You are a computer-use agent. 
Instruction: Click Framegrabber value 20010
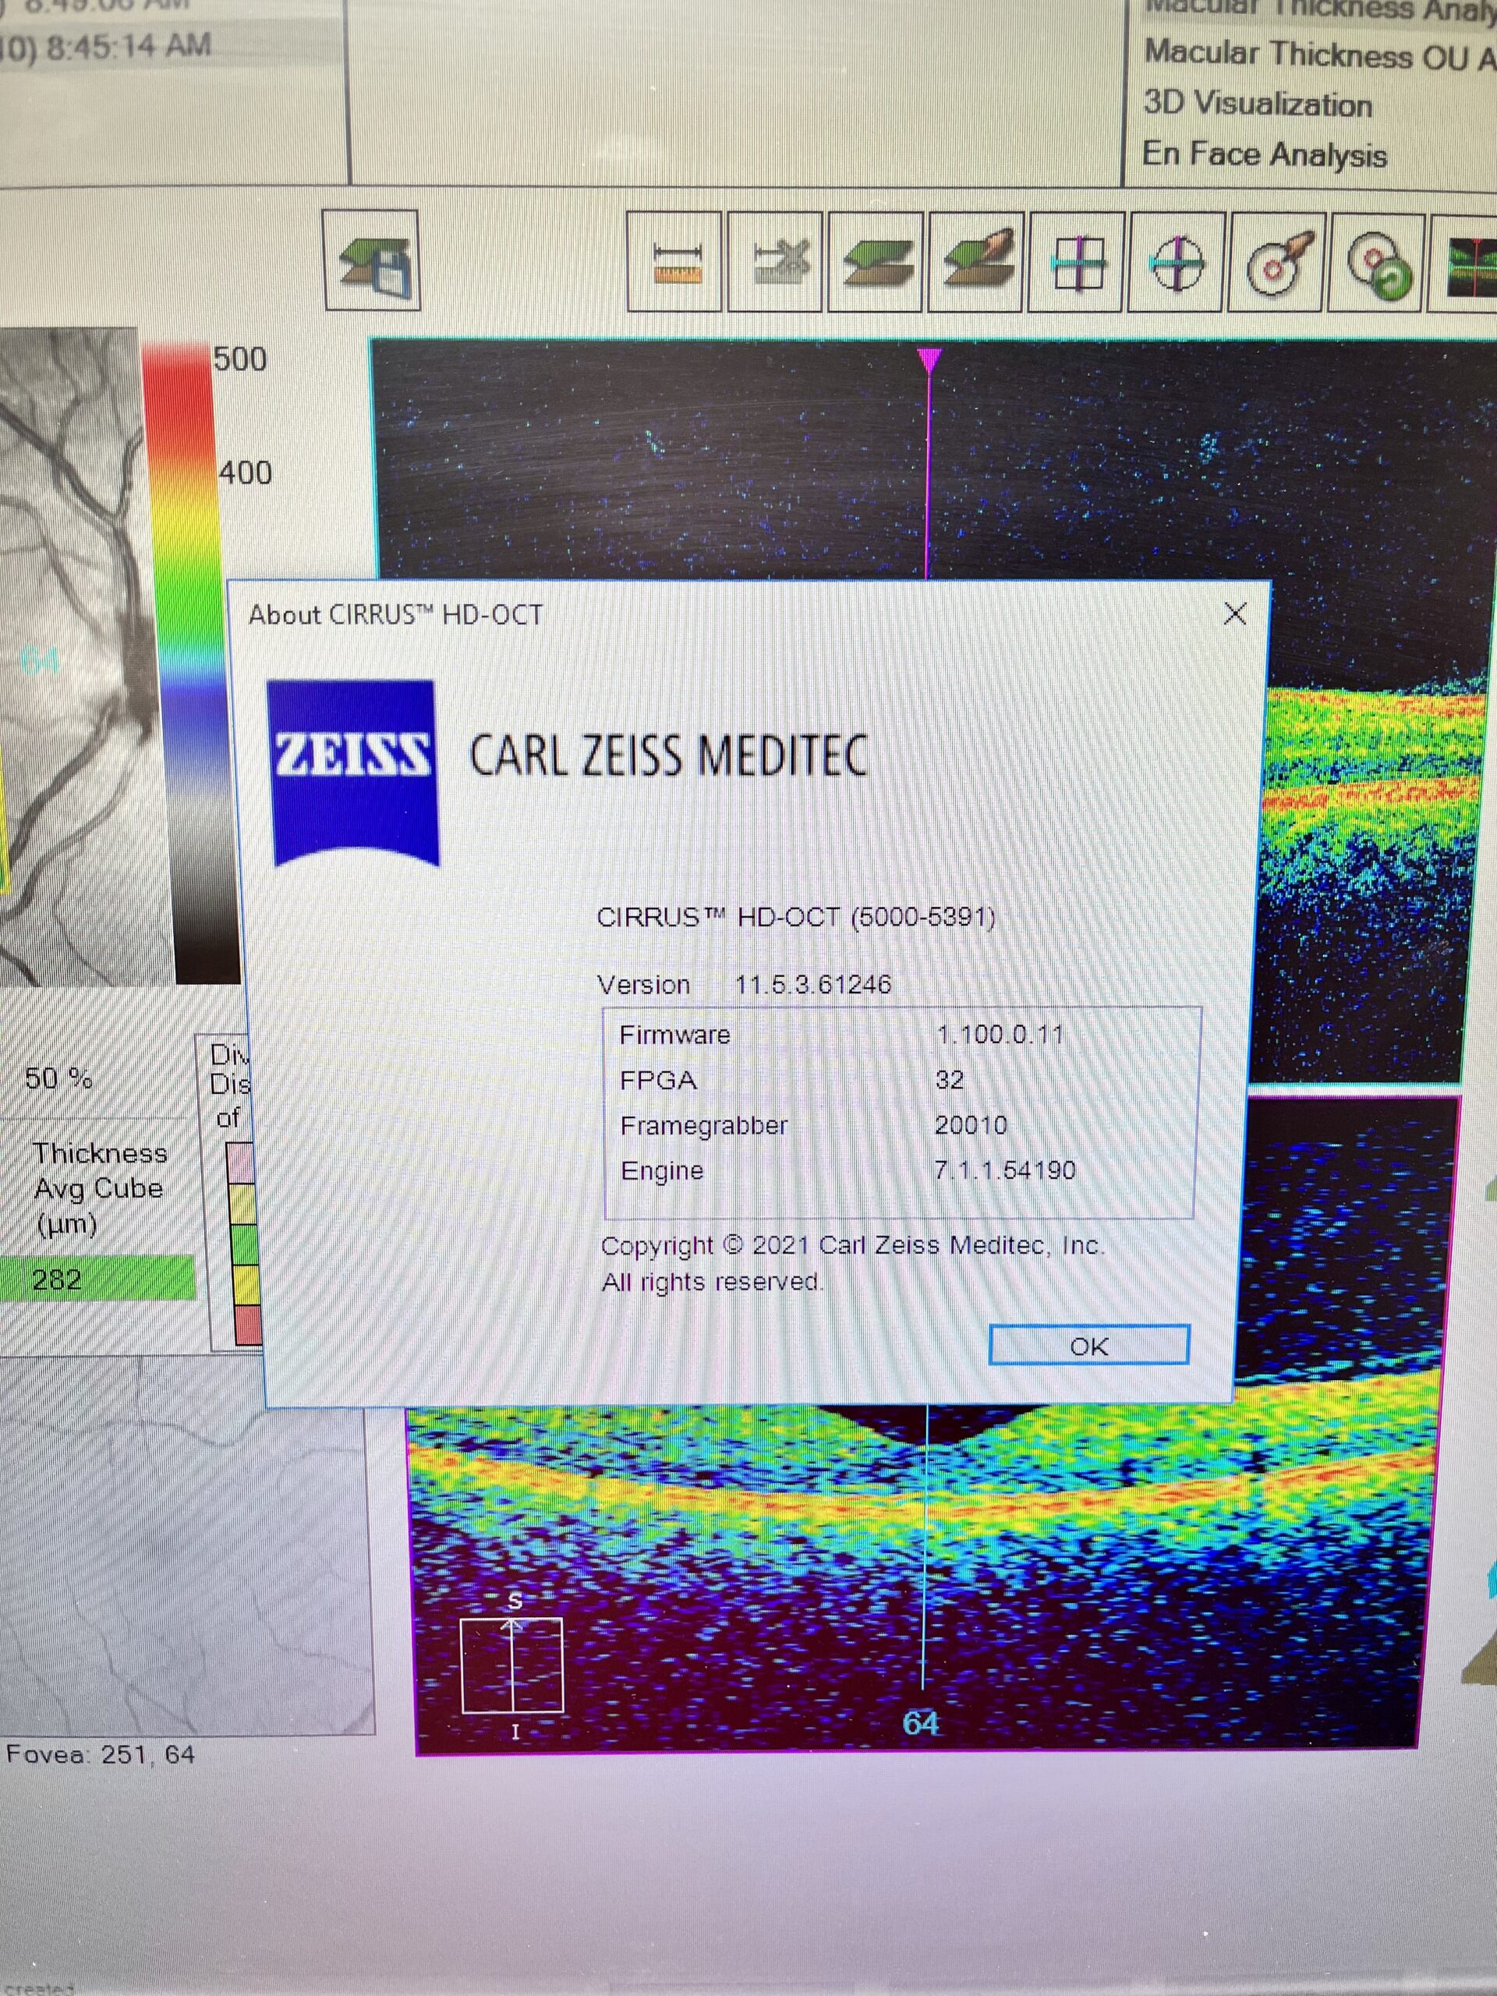click(x=971, y=1124)
